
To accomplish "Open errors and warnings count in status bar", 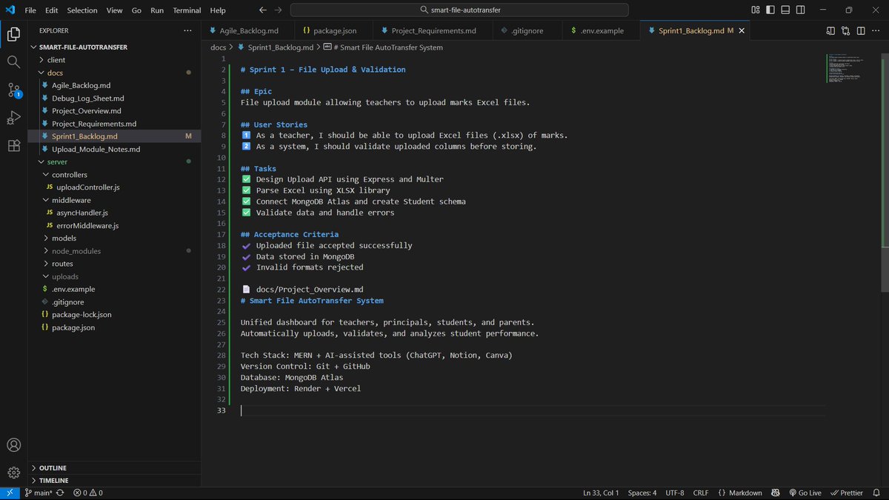I will [x=88, y=493].
